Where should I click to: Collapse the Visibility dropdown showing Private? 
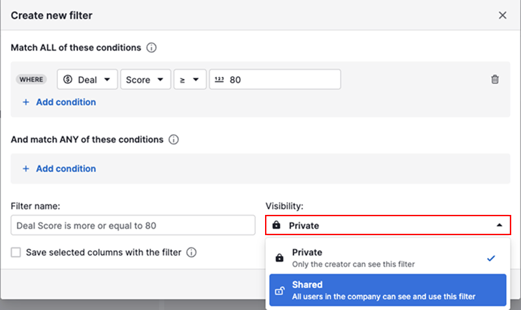click(387, 225)
